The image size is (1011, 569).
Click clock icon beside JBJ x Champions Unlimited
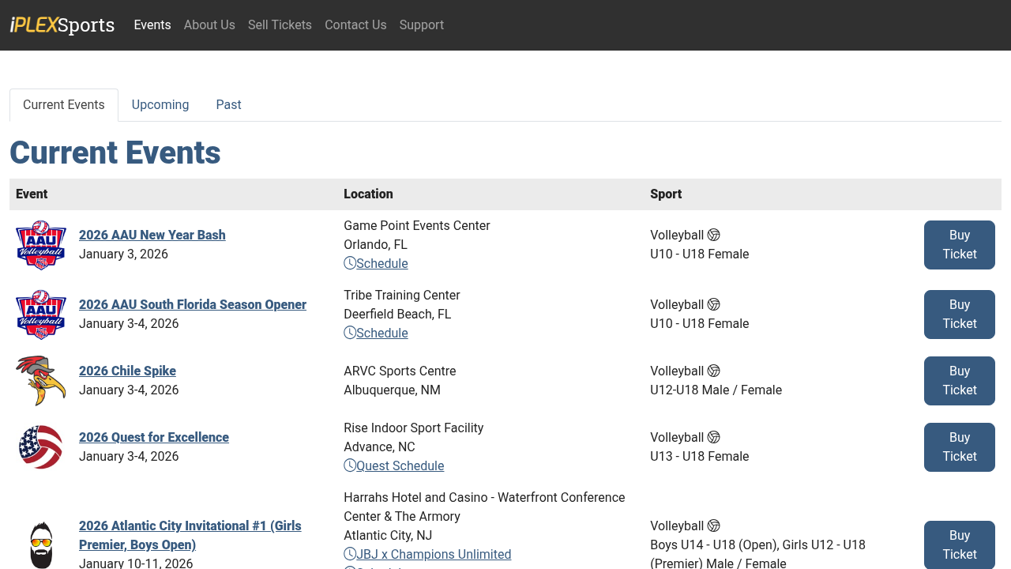(x=350, y=554)
